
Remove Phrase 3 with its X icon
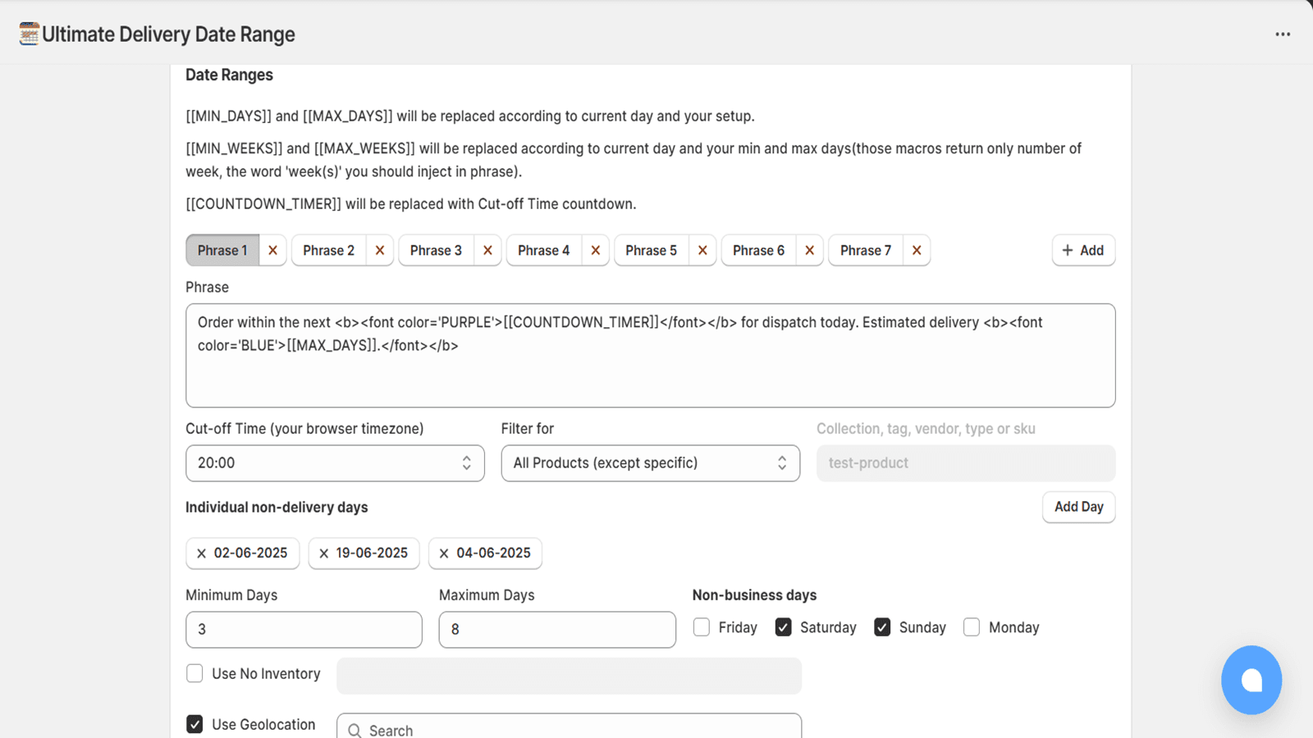pyautogui.click(x=487, y=250)
